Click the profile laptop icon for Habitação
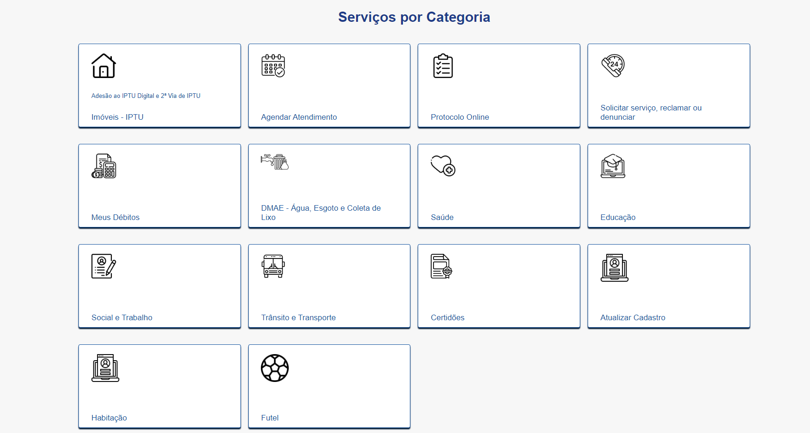The width and height of the screenshot is (810, 433). tap(105, 368)
